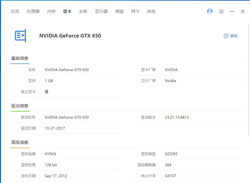Screen dimensions: 250x183
Task: Click the 发布日期 field label
Action: click(x=28, y=176)
